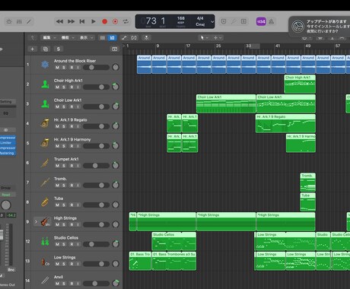Click bar 17 on the timeline ruler

(188, 46)
